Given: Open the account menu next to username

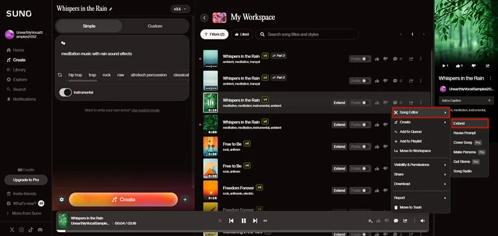Looking at the screenshot, I should coord(46,34).
